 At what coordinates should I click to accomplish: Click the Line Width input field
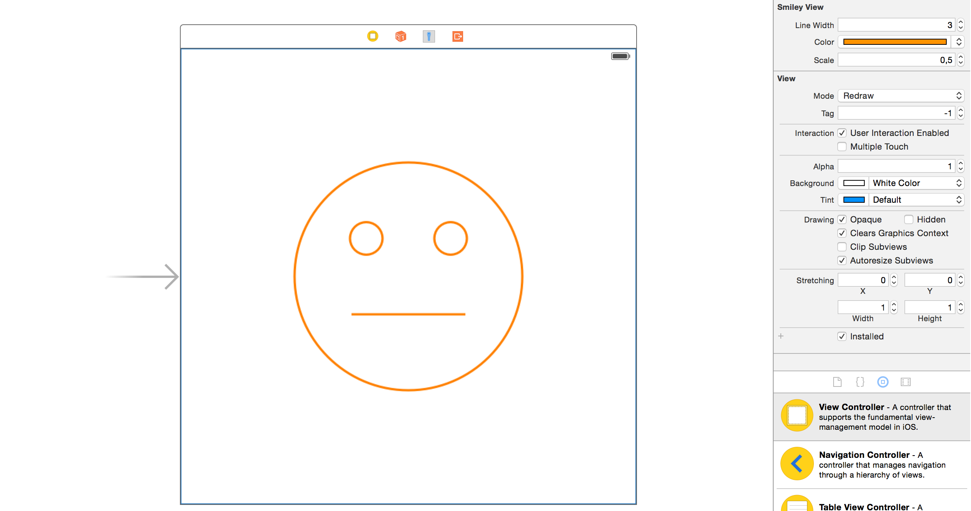coord(896,25)
